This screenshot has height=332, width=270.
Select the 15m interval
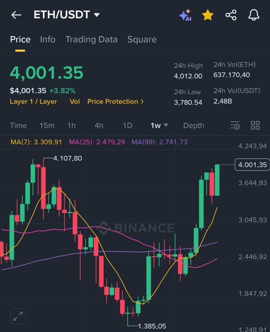point(47,126)
